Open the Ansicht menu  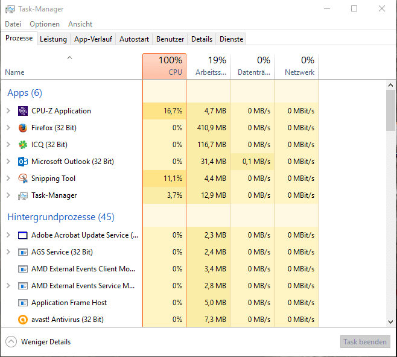(x=80, y=24)
